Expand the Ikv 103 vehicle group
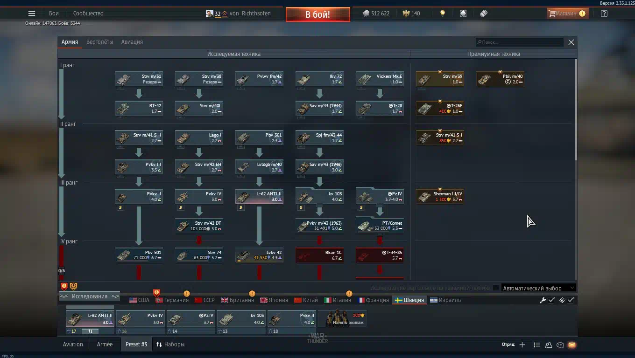 pos(319,195)
